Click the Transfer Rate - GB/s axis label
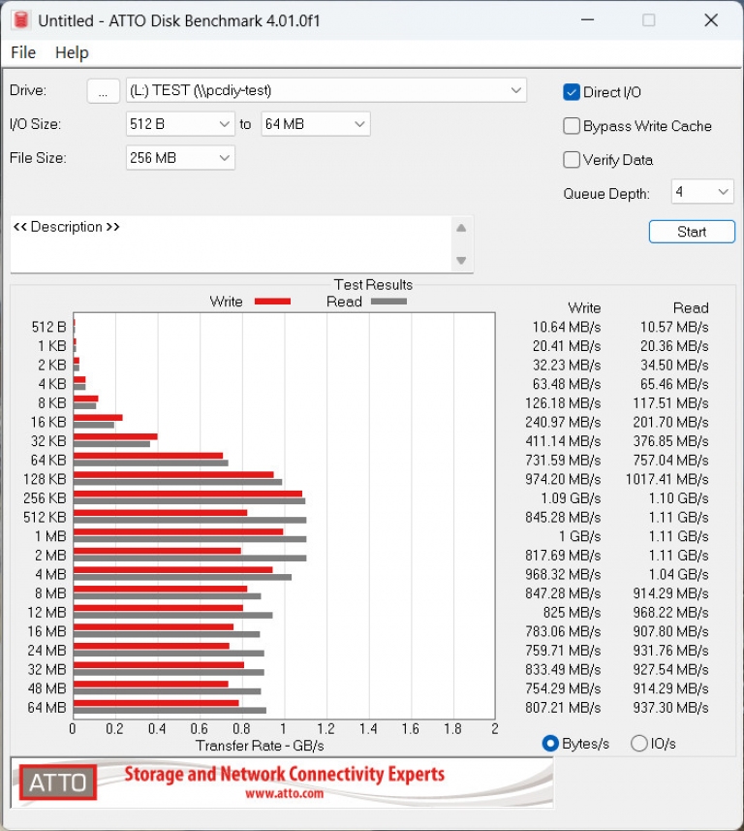Viewport: 744px width, 831px height. click(260, 746)
